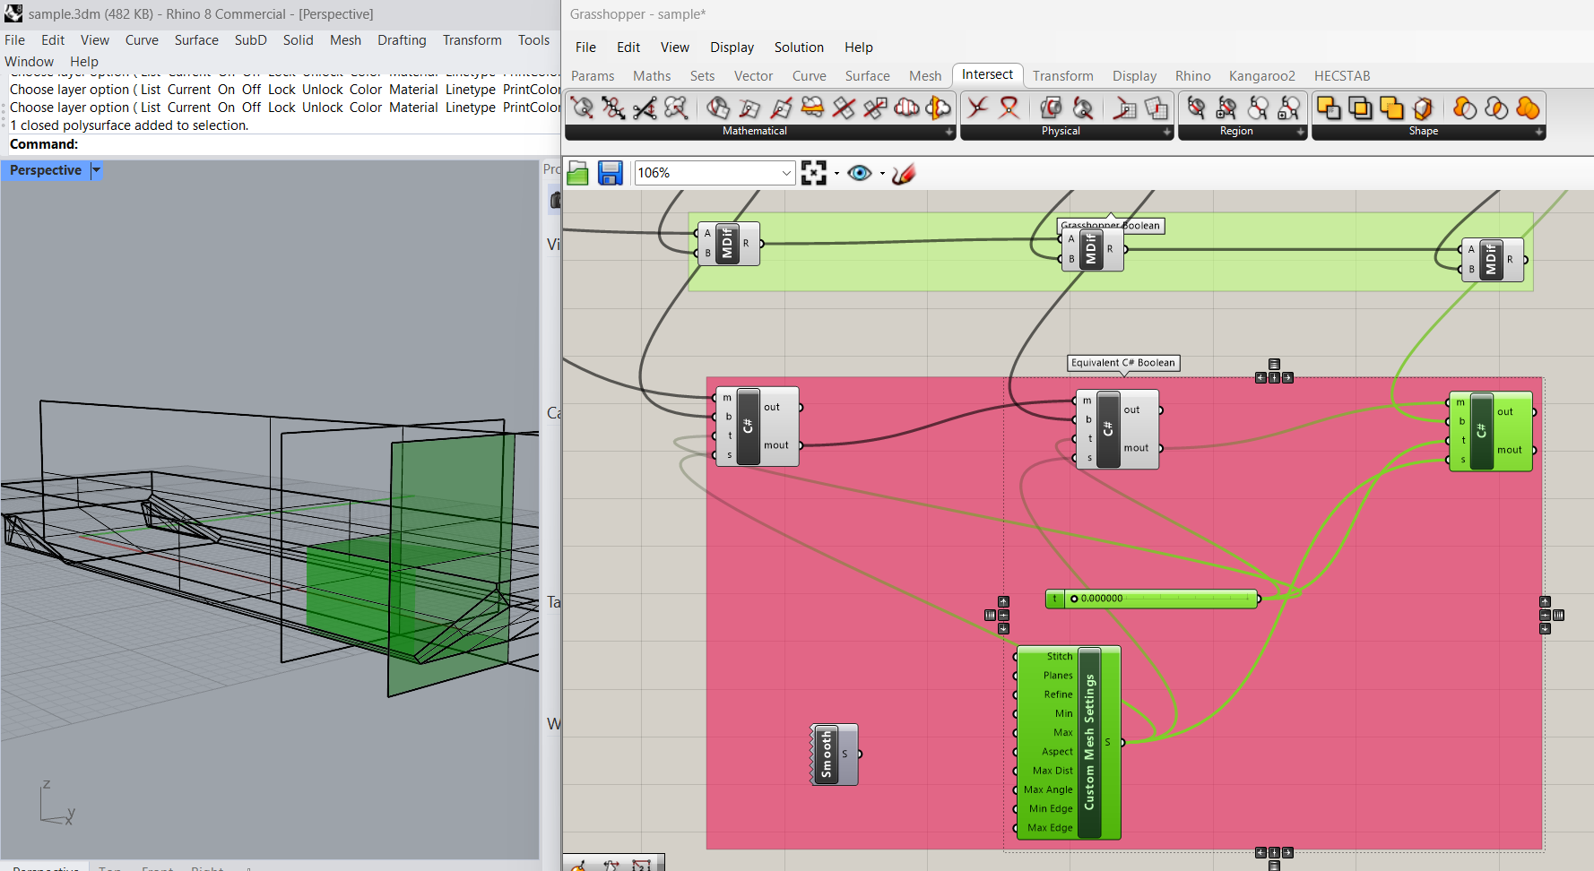This screenshot has height=871, width=1594.
Task: Select the Curve|Curve intersection icon in Physical panel
Action: (977, 108)
